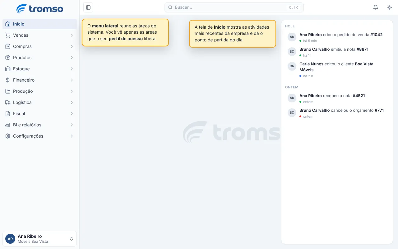Click the Compras bag icon

8,46
